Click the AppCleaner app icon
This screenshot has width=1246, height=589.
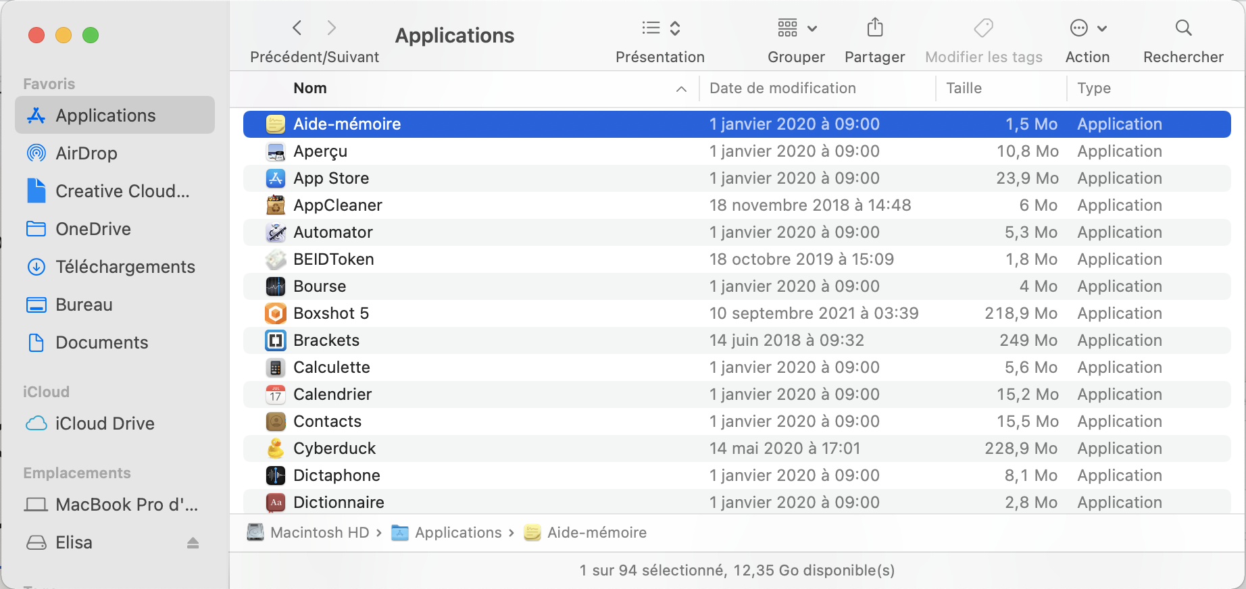[276, 205]
